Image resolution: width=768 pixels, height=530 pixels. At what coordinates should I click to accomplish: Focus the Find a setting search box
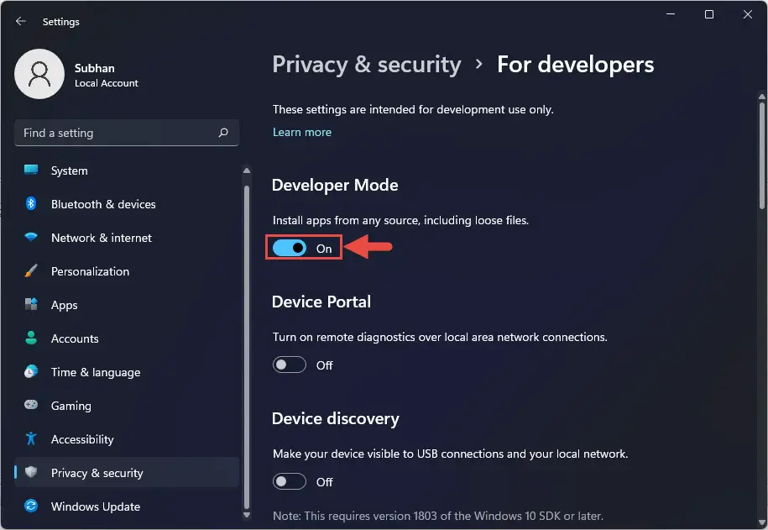[127, 133]
